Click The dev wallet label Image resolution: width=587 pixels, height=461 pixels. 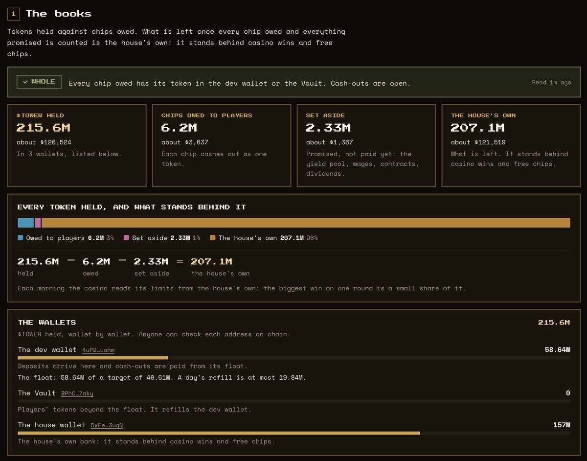coord(47,350)
